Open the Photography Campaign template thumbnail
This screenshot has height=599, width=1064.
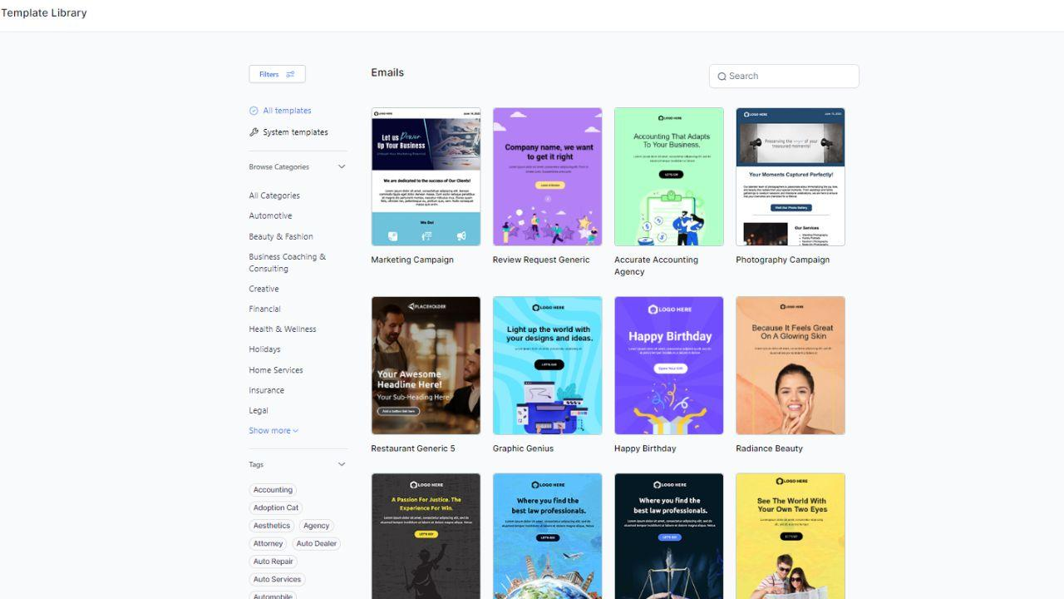791,176
